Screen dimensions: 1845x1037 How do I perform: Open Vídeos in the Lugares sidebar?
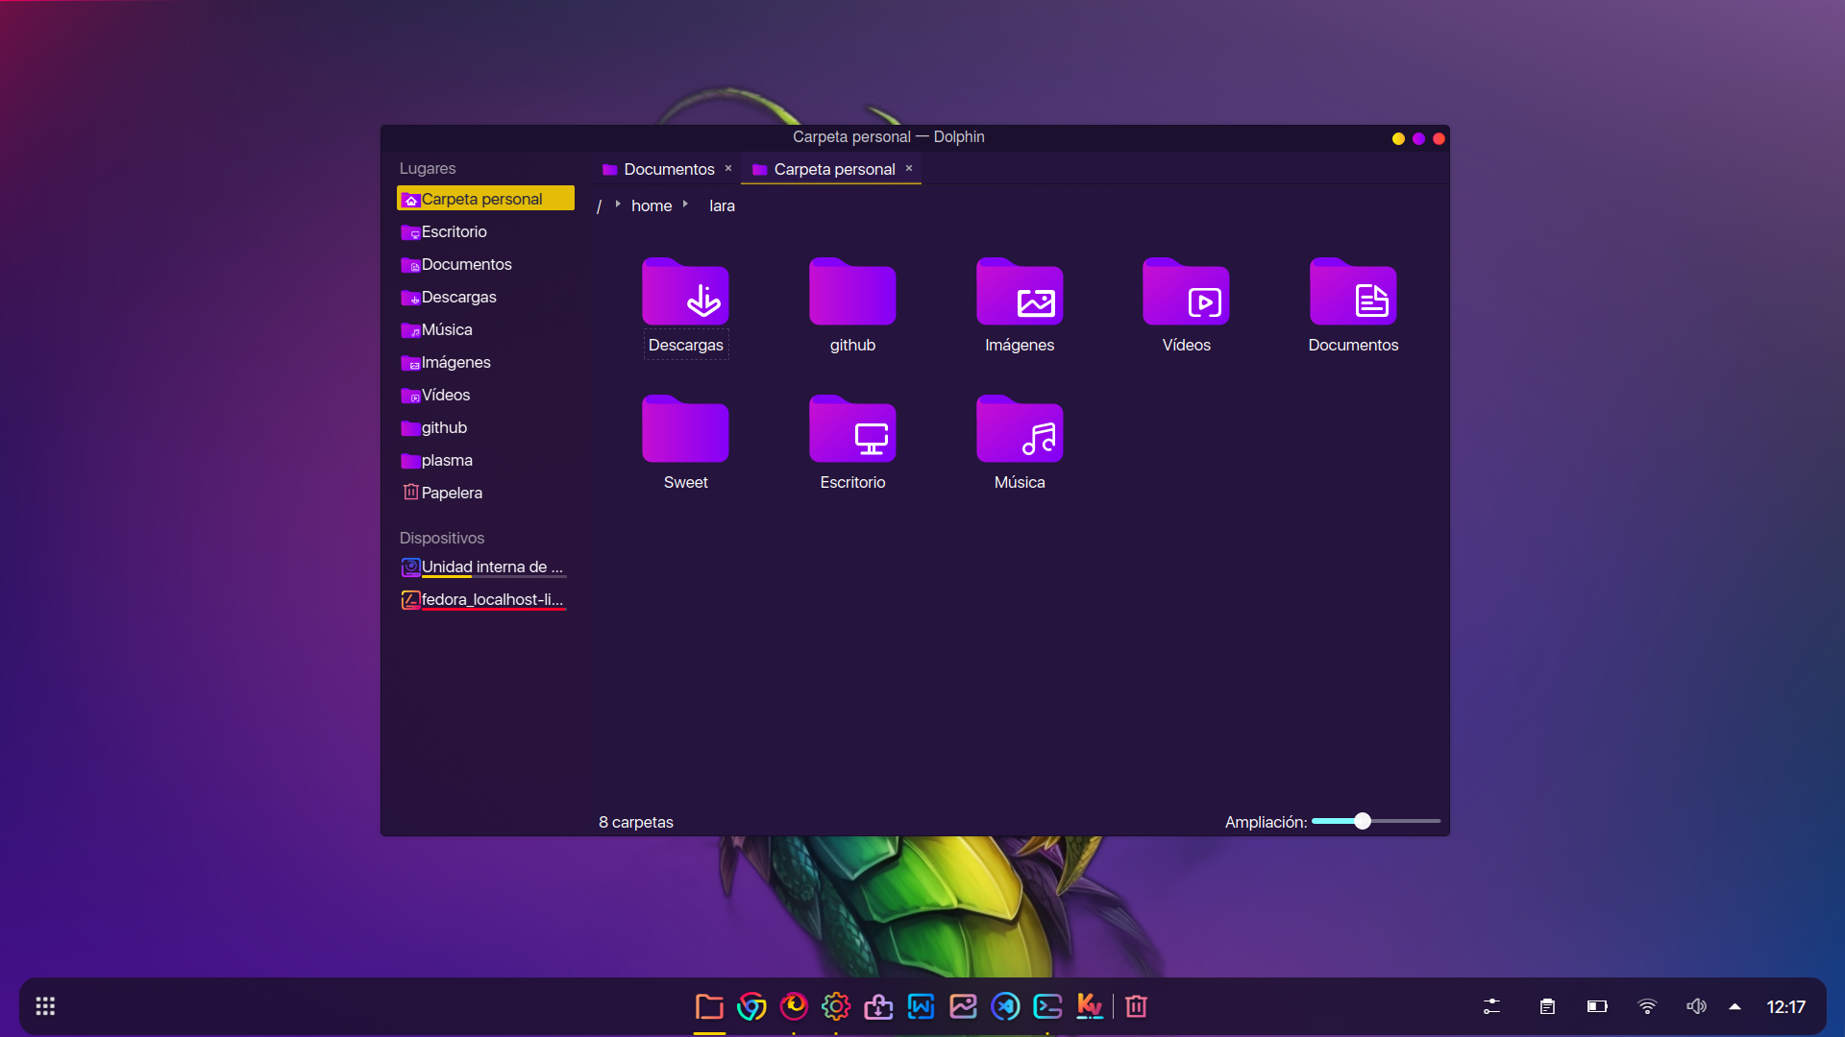pos(485,395)
